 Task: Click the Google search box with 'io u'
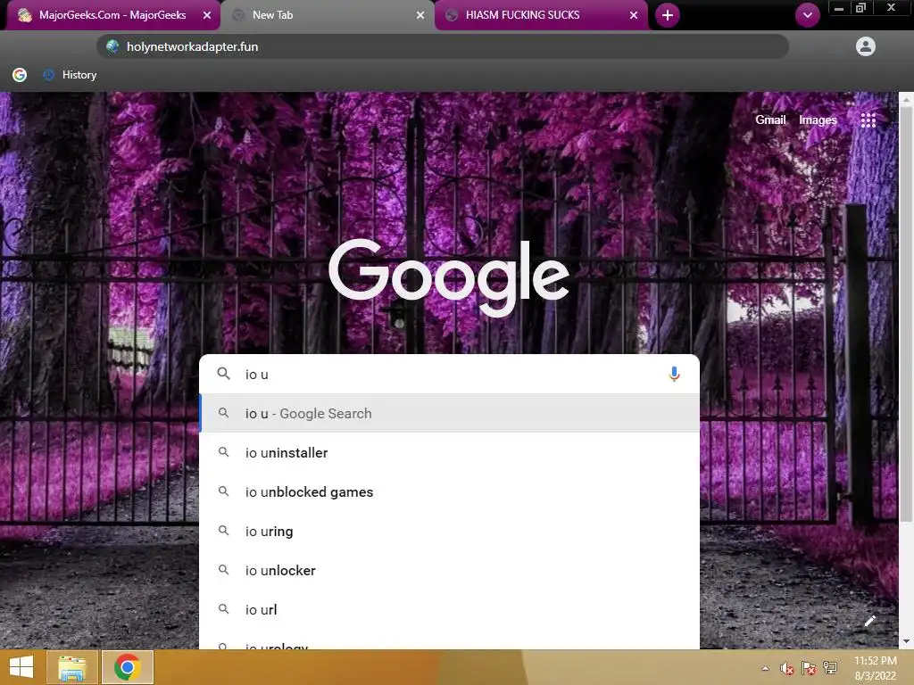(x=449, y=374)
